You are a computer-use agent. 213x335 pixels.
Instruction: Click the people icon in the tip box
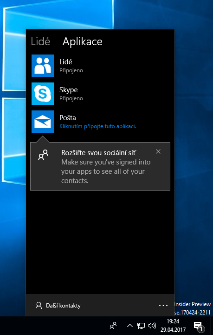pyautogui.click(x=43, y=155)
